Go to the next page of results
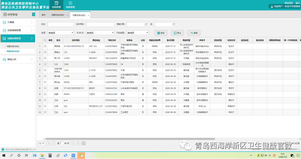The width and height of the screenshot is (301, 159). 73,143
